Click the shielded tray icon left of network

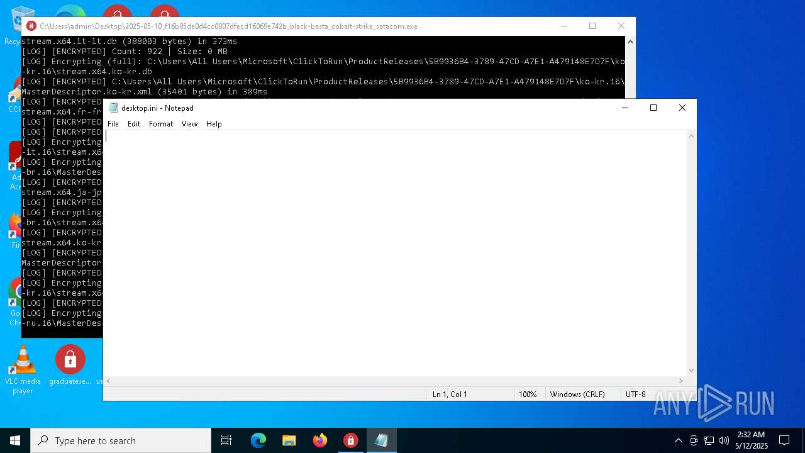[694, 440]
